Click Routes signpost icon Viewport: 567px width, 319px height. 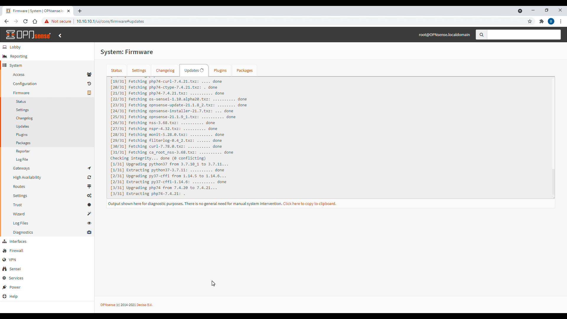(89, 187)
